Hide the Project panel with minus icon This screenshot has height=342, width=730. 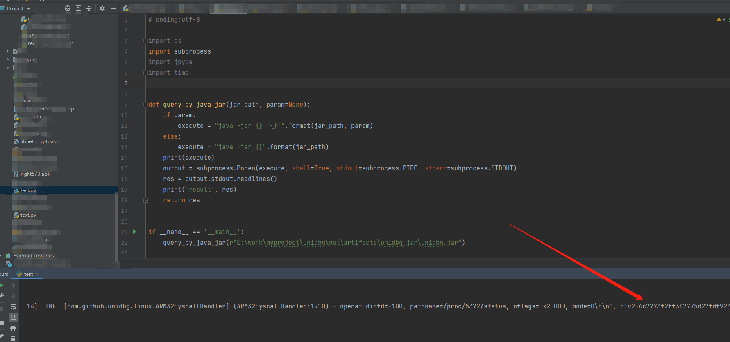(113, 8)
